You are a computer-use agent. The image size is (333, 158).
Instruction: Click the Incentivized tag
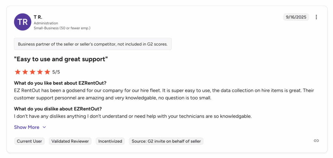click(110, 141)
